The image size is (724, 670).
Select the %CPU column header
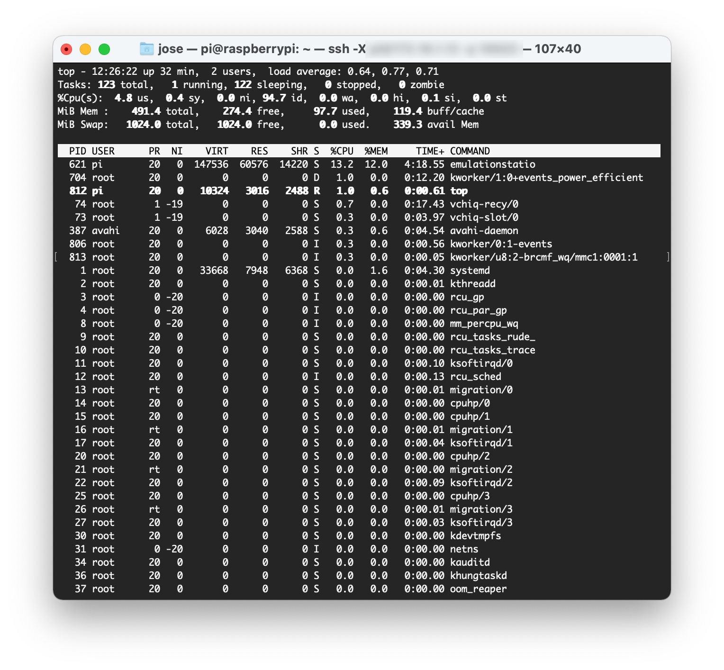pos(342,151)
